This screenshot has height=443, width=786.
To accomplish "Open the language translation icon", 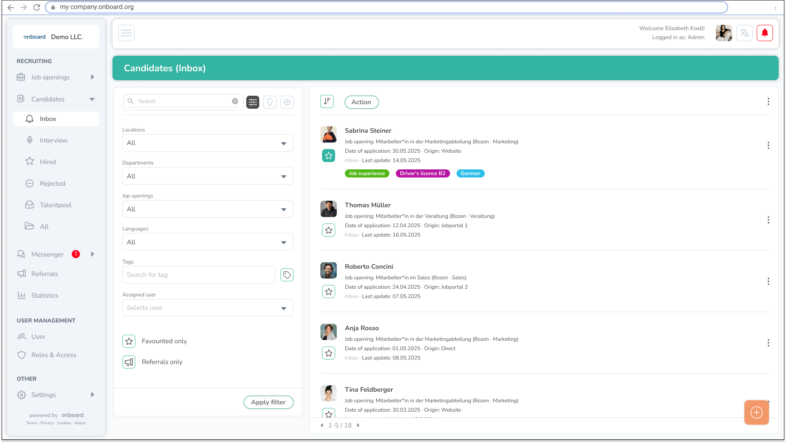I will (744, 33).
